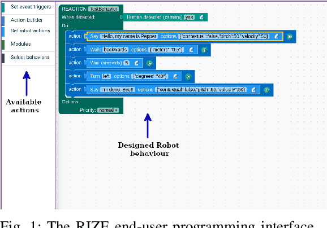The width and height of the screenshot is (327, 228).
Task: Edit the Walk backwards action
Action: click(x=191, y=50)
